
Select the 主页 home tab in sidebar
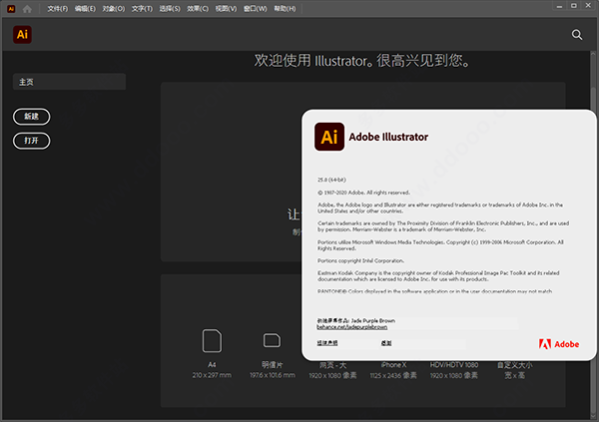69,82
